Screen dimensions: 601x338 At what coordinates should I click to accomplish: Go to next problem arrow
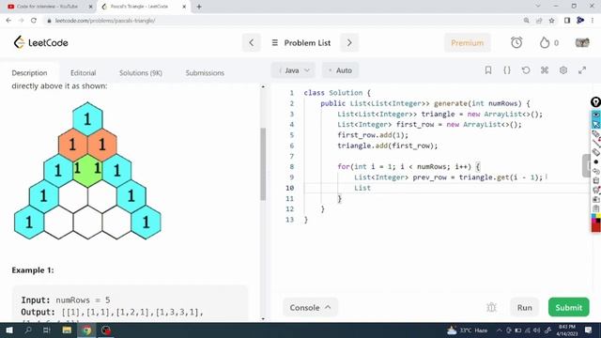(x=349, y=42)
